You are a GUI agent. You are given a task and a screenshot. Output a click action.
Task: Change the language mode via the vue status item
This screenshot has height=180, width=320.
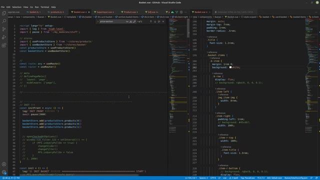pyautogui.click(x=224, y=178)
